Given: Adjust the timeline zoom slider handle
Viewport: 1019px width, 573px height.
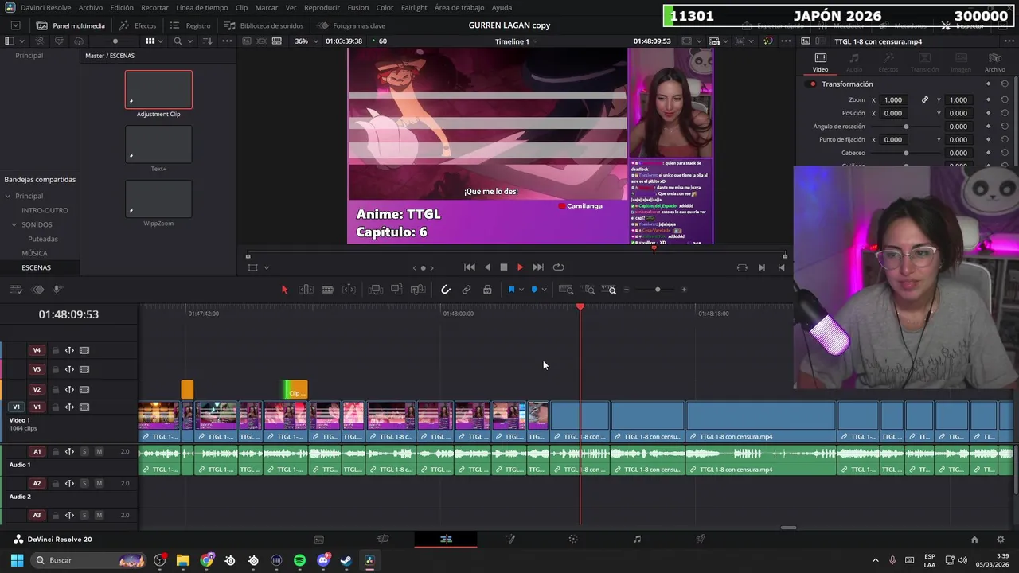Looking at the screenshot, I should [658, 290].
